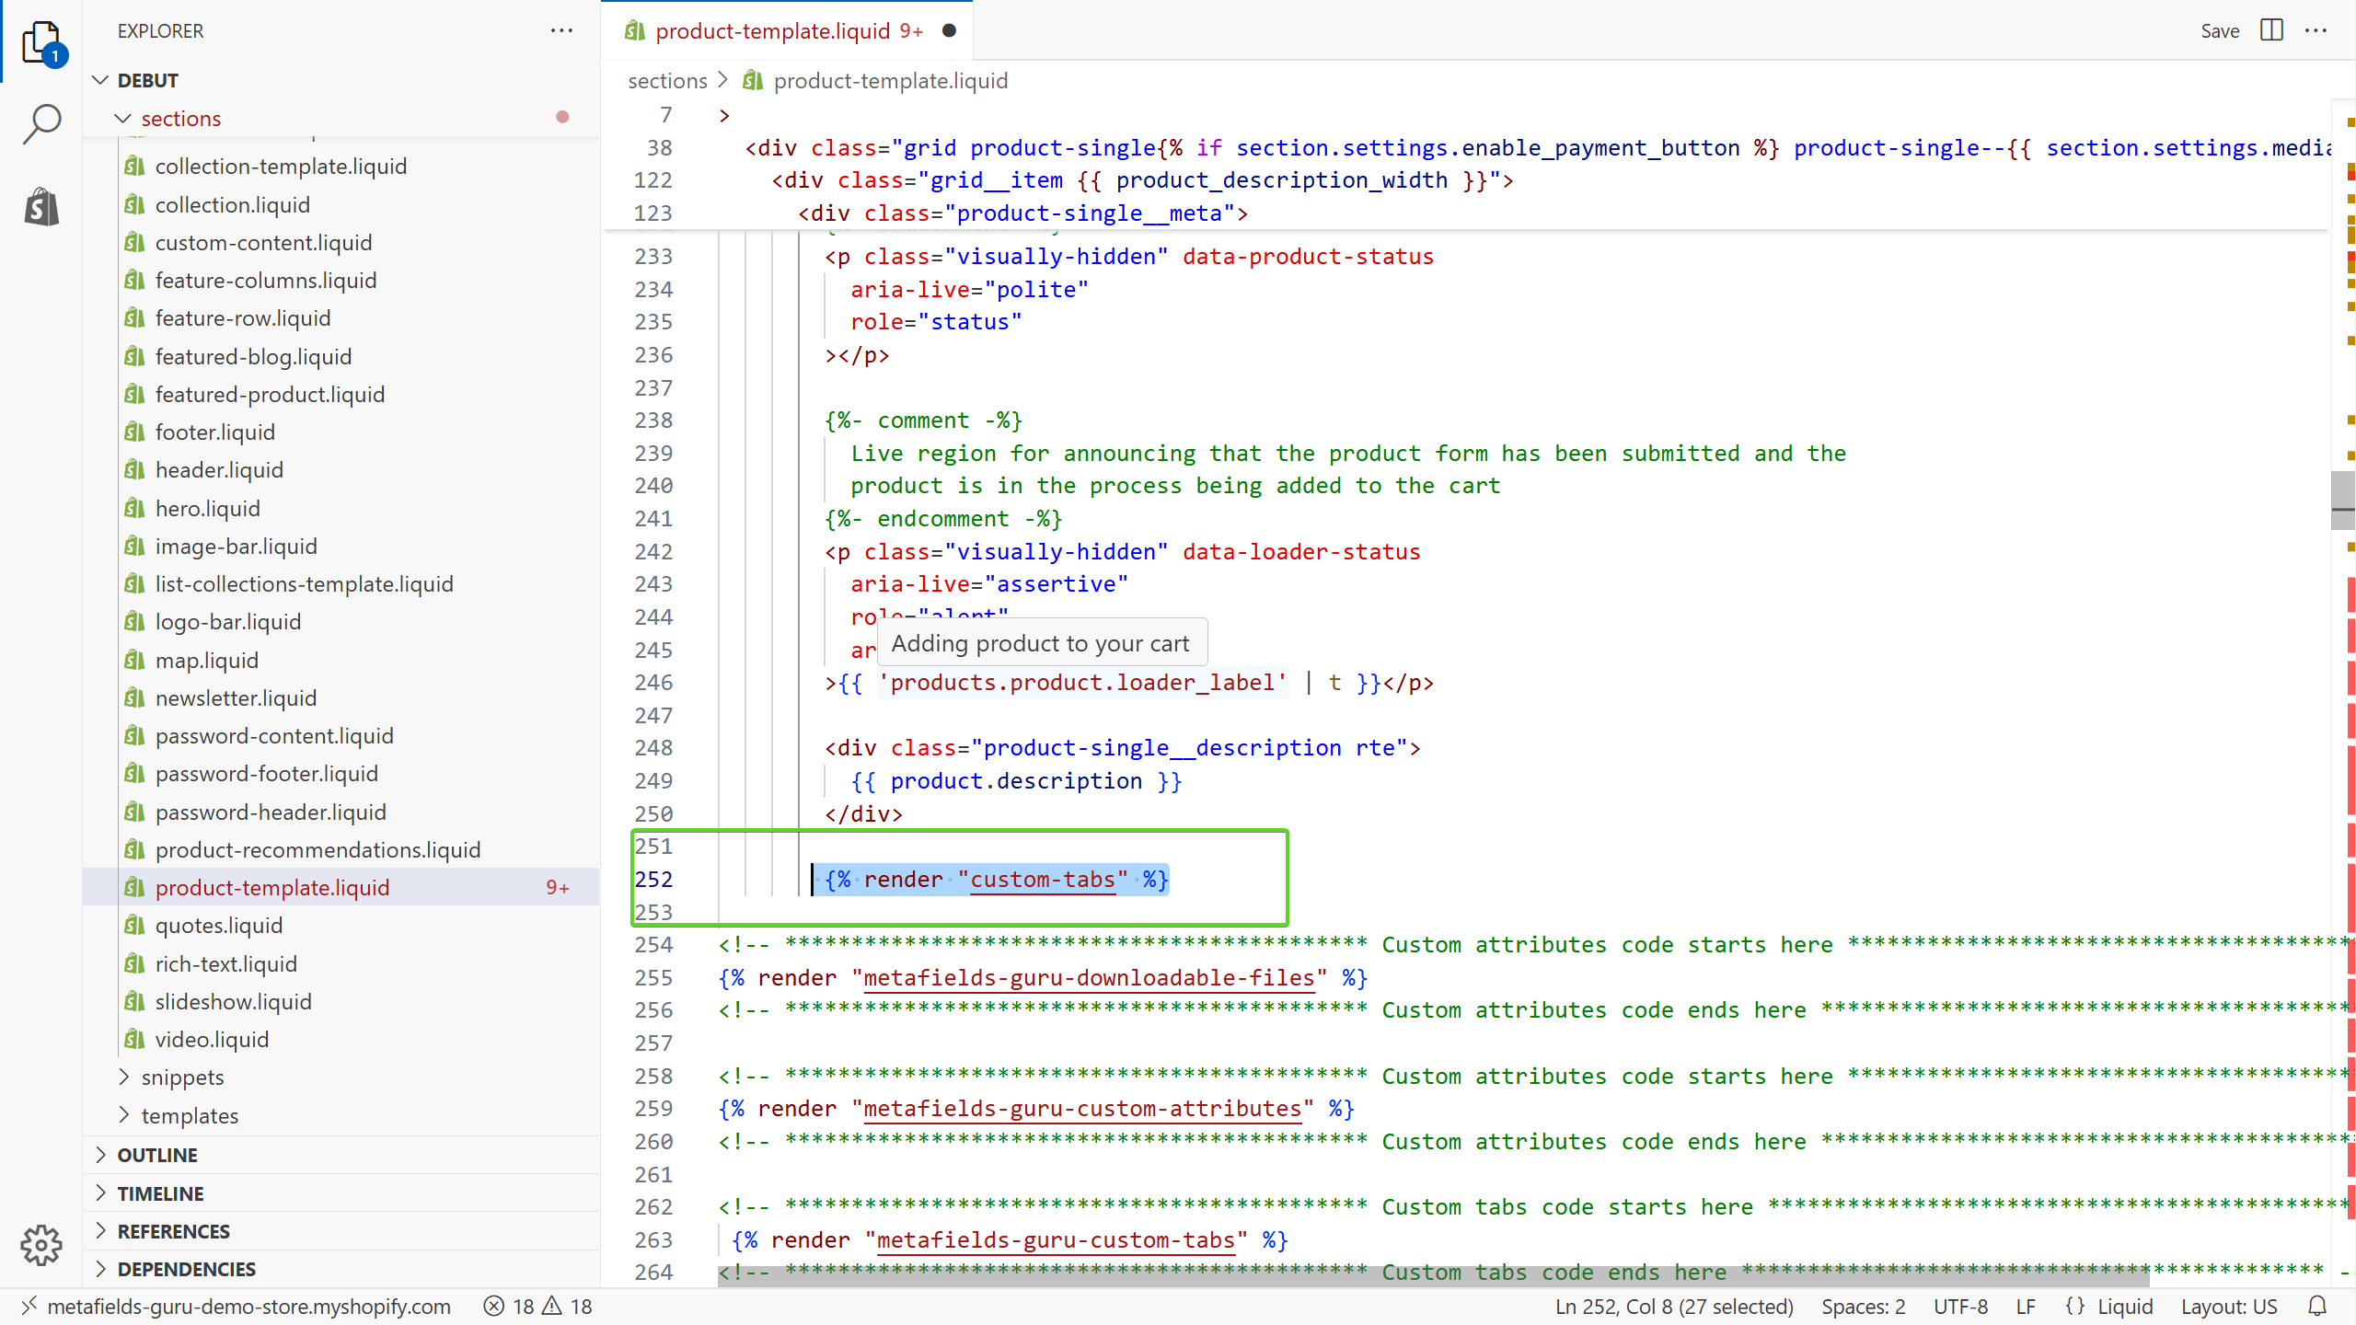
Task: Open the Manage gear icon
Action: [x=40, y=1245]
